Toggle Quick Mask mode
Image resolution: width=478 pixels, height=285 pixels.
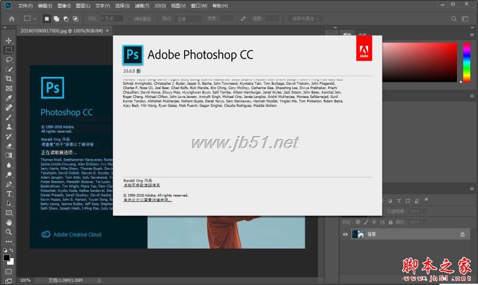[8, 271]
